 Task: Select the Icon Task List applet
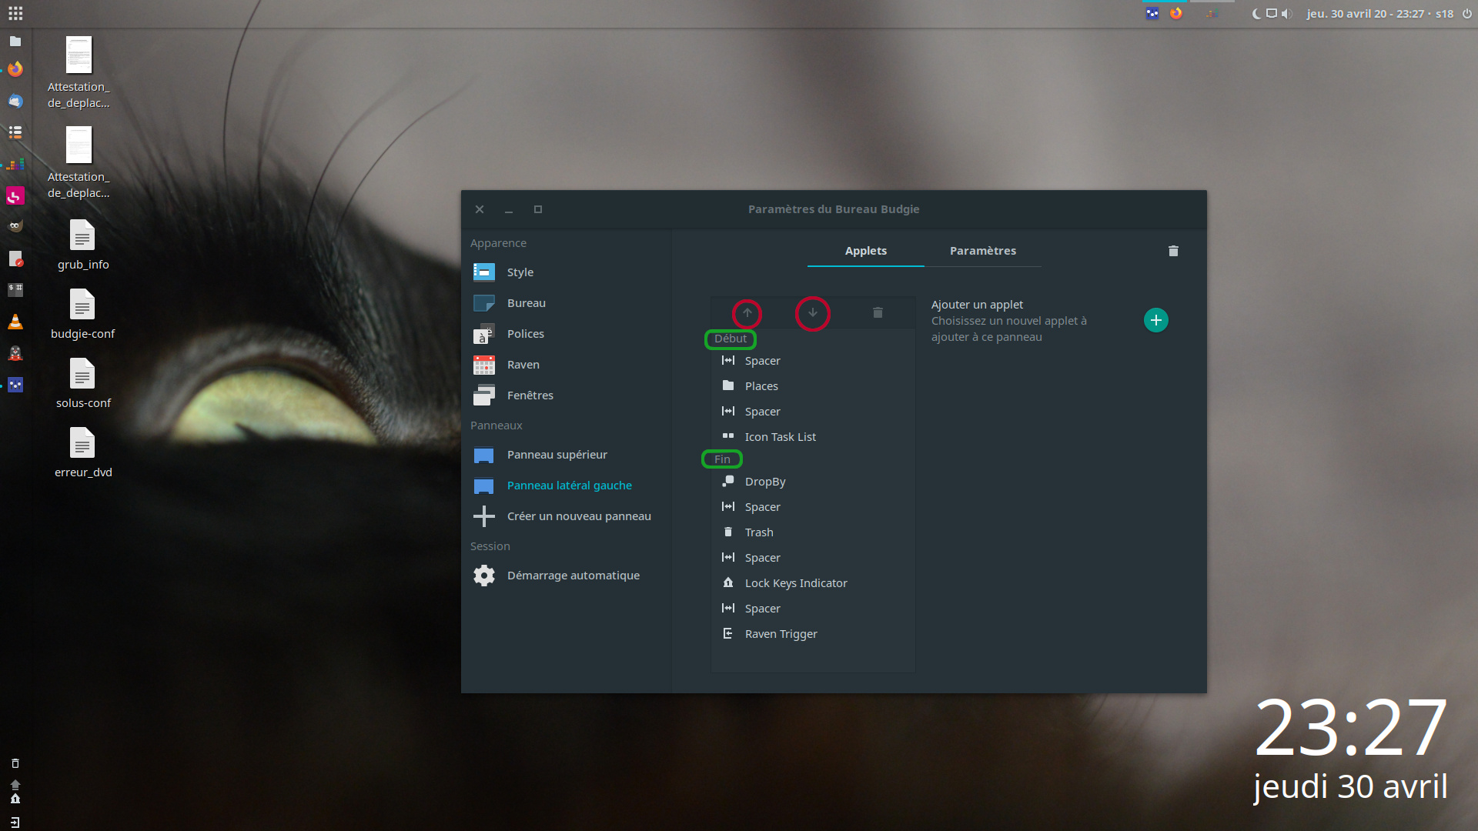click(780, 437)
